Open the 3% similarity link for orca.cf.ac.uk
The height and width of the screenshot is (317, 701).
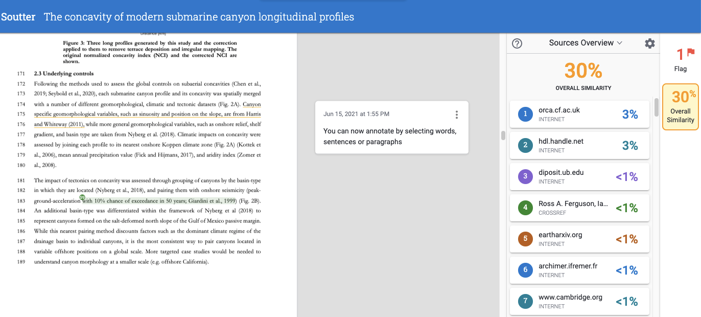pos(629,114)
